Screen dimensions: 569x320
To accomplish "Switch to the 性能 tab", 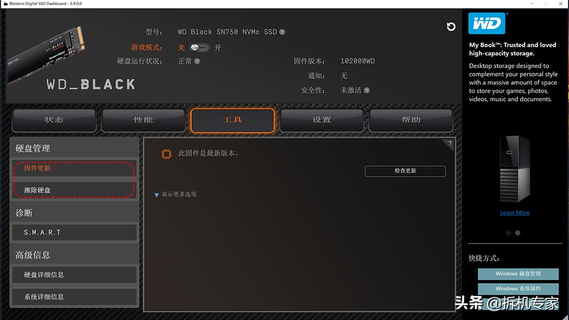I will coord(143,120).
